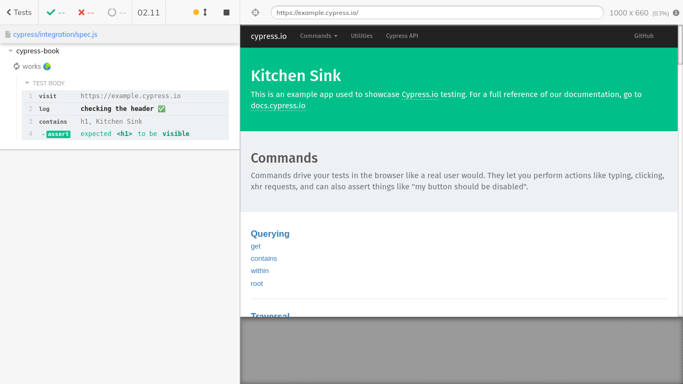Collapse the TEST BODY section
Image resolution: width=683 pixels, height=384 pixels.
coord(45,83)
